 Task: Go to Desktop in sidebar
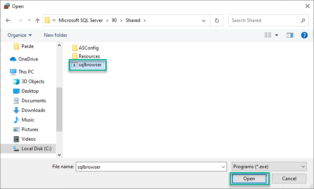pyautogui.click(x=30, y=91)
